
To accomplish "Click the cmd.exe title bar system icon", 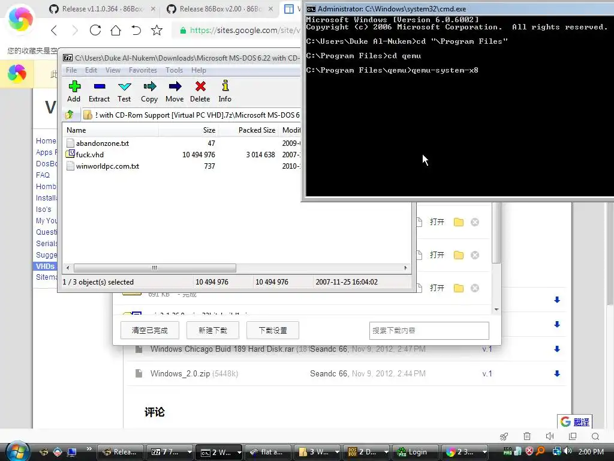I will [311, 8].
